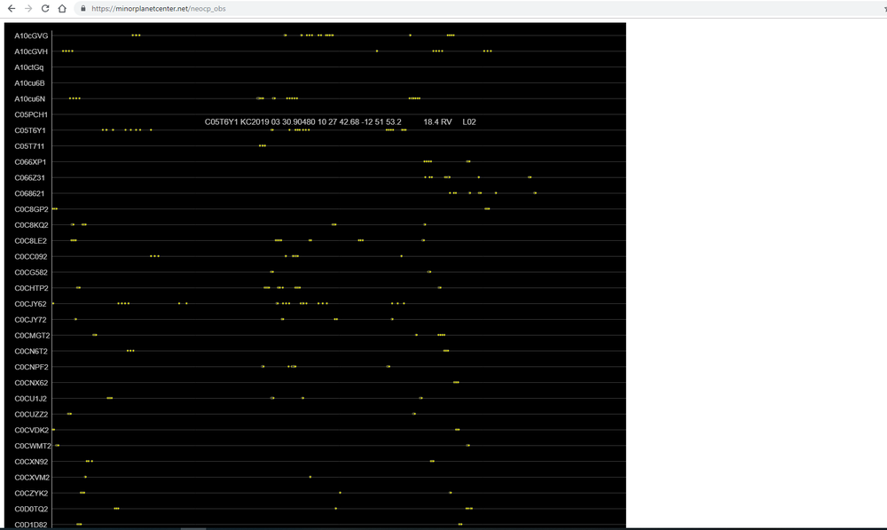View site info via padlock icon

tap(82, 8)
